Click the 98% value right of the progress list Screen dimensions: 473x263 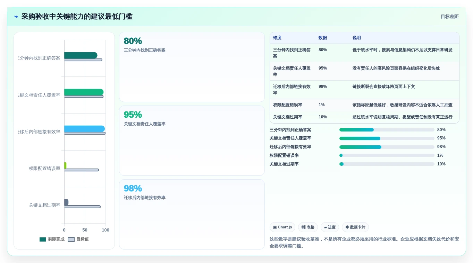click(441, 147)
